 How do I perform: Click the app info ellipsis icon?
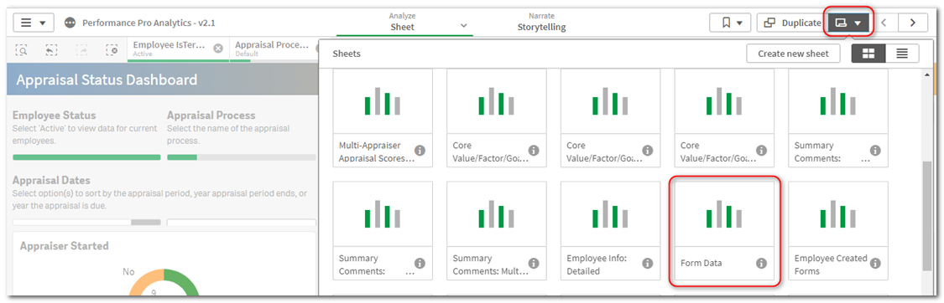70,23
